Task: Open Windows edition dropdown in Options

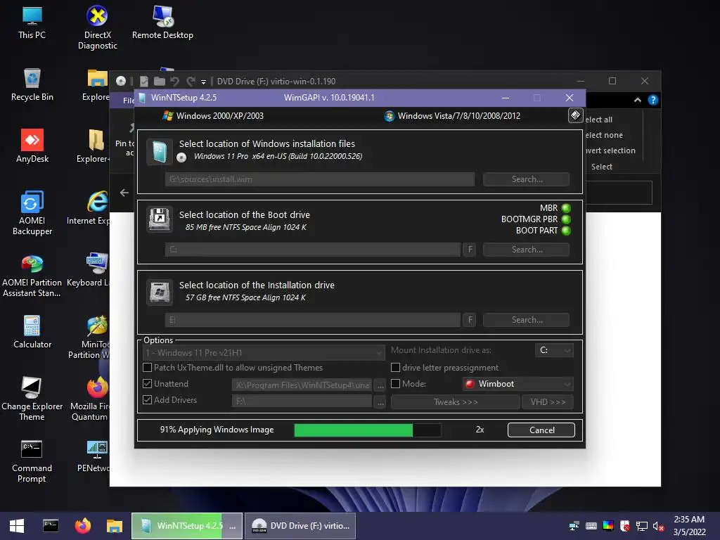Action: tap(264, 353)
